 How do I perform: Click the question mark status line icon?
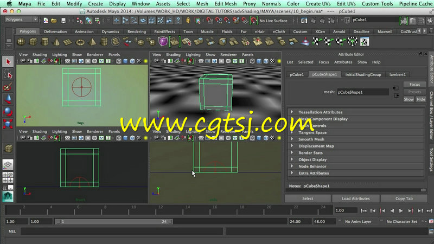point(178,21)
